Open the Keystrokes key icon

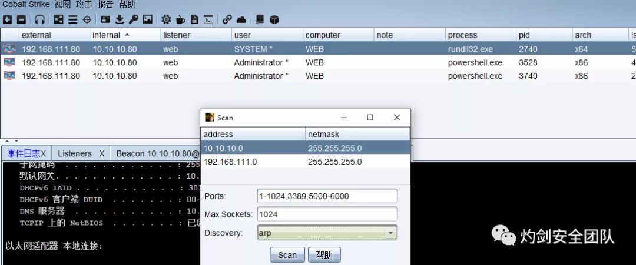pyautogui.click(x=134, y=19)
